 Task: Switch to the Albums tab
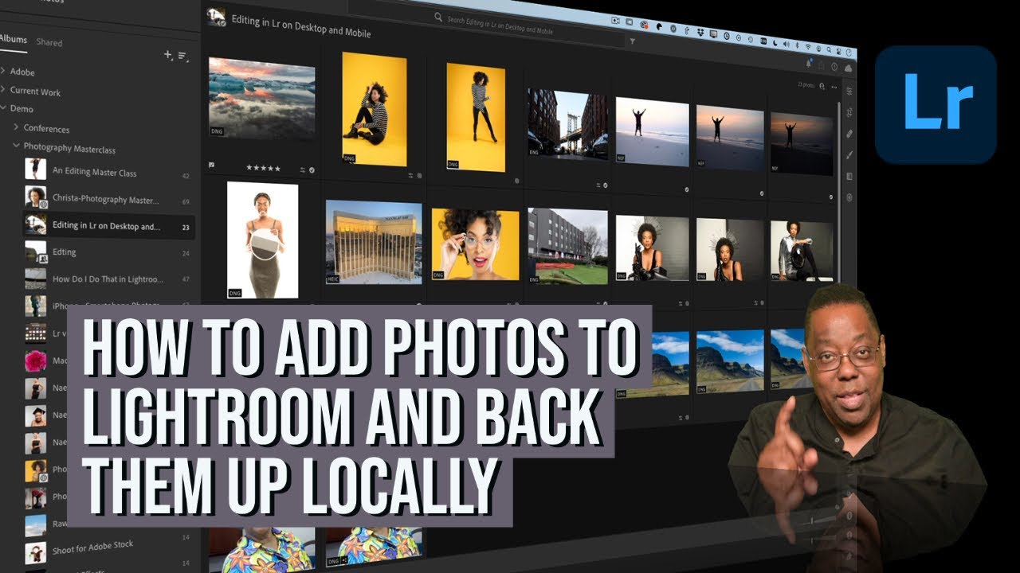[x=12, y=39]
